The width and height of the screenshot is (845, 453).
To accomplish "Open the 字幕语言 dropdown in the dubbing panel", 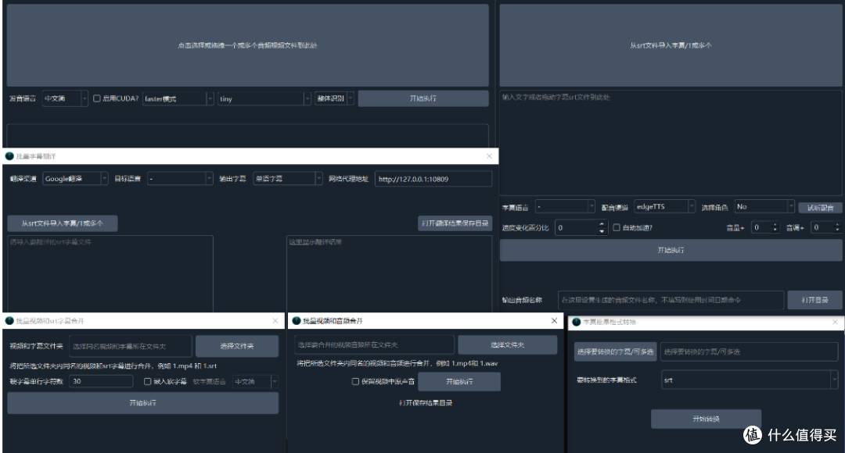I will [x=565, y=207].
